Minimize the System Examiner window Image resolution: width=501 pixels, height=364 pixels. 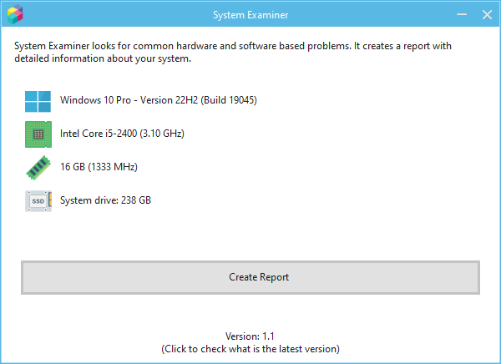click(462, 14)
